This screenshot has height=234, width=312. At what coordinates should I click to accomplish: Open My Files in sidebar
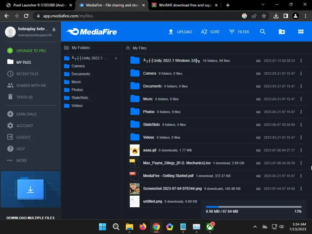tap(19, 62)
